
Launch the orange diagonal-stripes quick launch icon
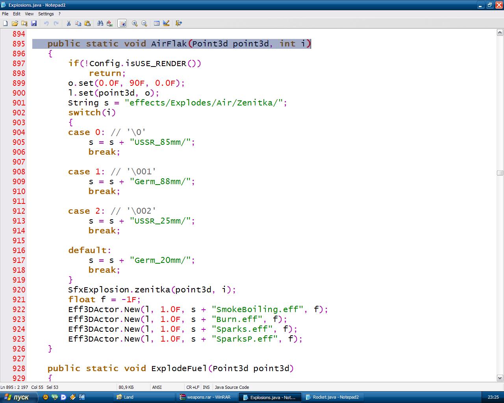(x=73, y=397)
